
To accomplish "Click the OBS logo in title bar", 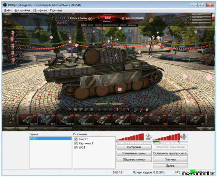I will tap(5, 5).
